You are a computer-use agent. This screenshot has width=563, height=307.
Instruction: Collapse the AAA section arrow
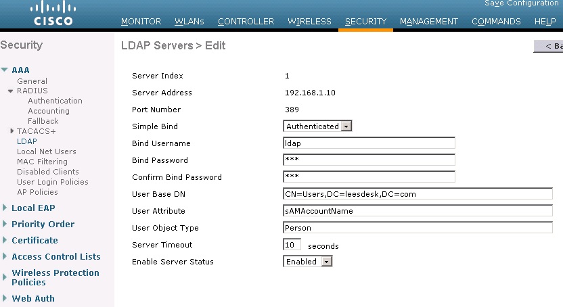[x=5, y=70]
